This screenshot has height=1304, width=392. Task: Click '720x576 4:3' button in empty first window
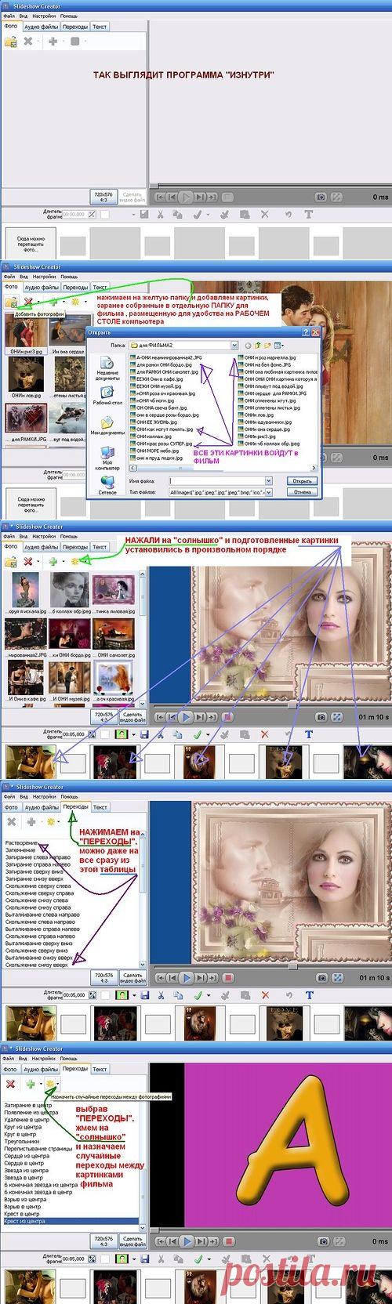coord(103,197)
